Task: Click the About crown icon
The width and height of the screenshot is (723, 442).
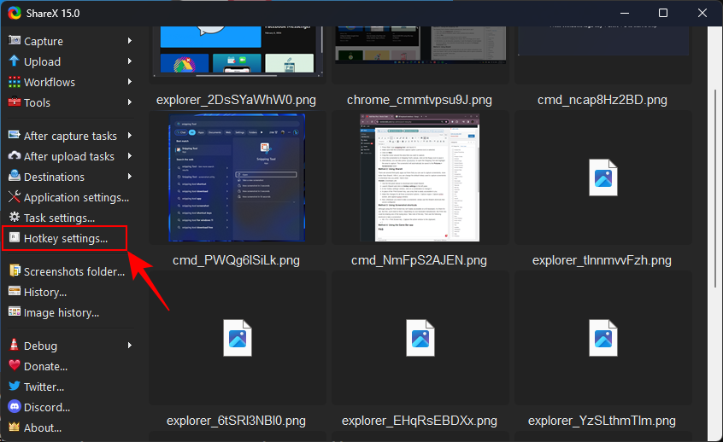Action: coord(15,427)
